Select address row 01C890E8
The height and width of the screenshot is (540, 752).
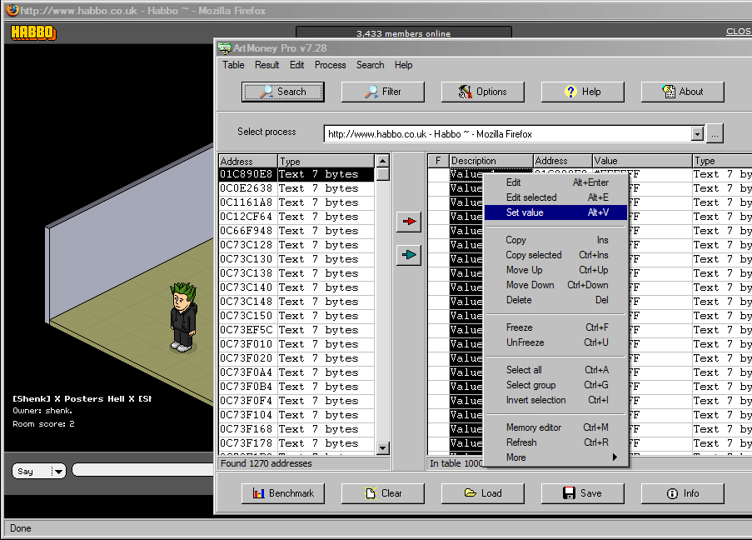(296, 174)
